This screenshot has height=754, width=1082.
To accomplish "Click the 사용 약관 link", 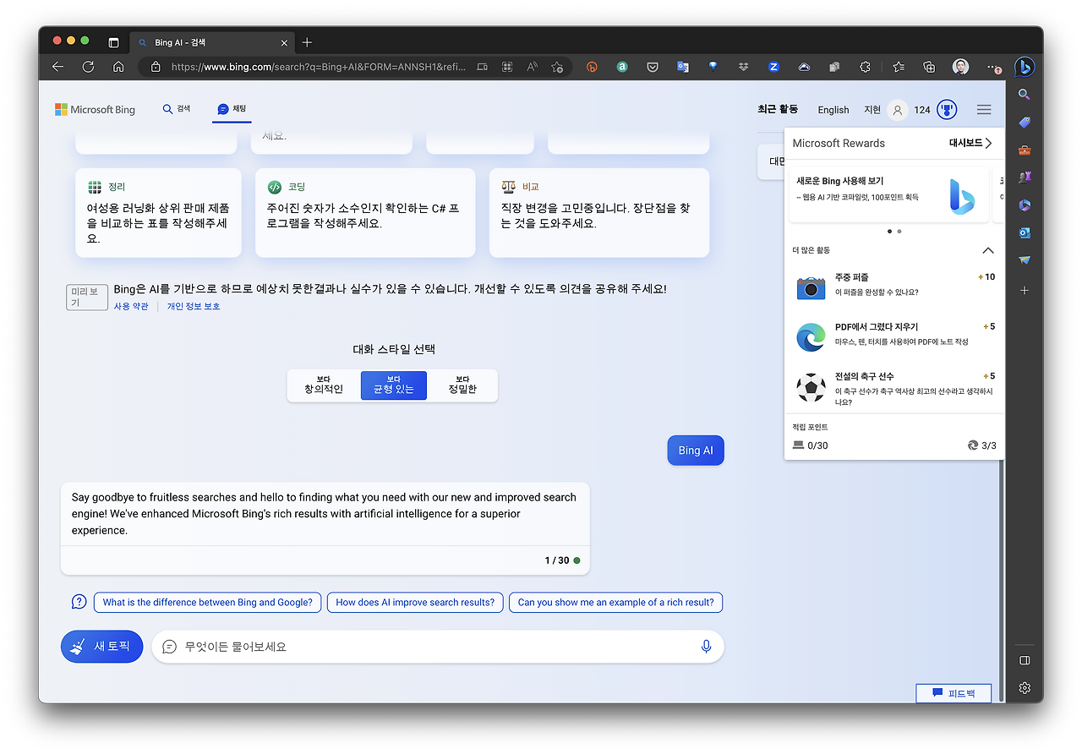I will tap(131, 306).
